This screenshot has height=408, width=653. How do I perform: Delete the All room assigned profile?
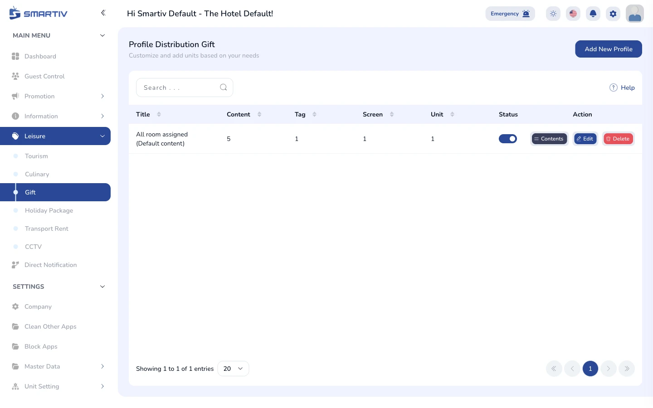tap(618, 139)
